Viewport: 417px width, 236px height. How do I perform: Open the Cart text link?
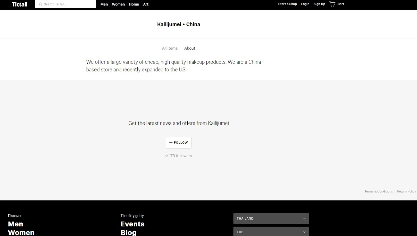pyautogui.click(x=341, y=4)
